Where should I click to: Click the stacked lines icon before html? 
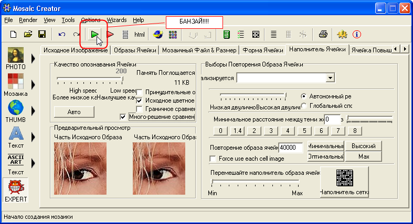click(x=125, y=35)
